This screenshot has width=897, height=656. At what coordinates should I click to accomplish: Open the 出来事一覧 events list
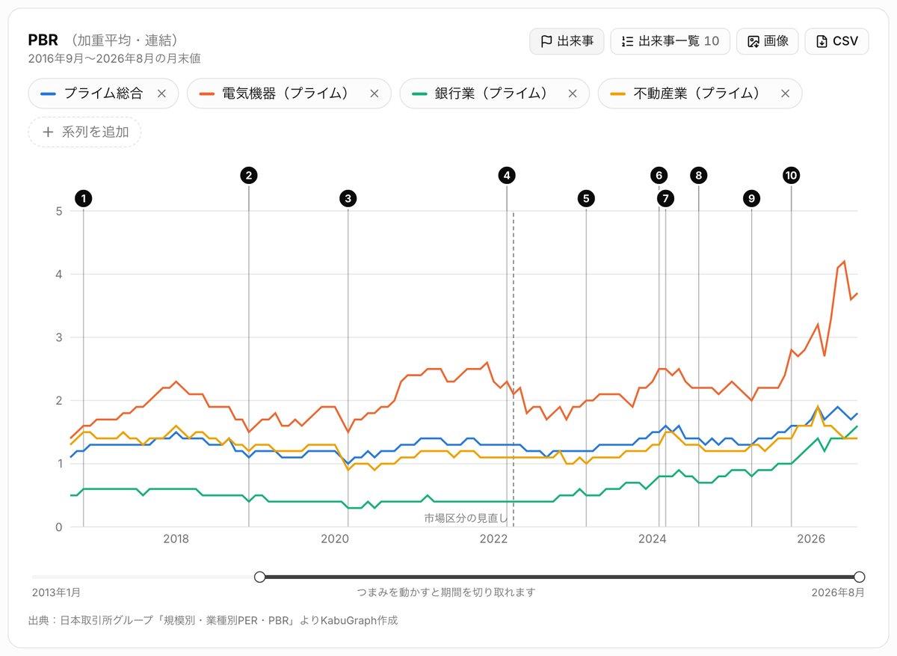tap(670, 41)
